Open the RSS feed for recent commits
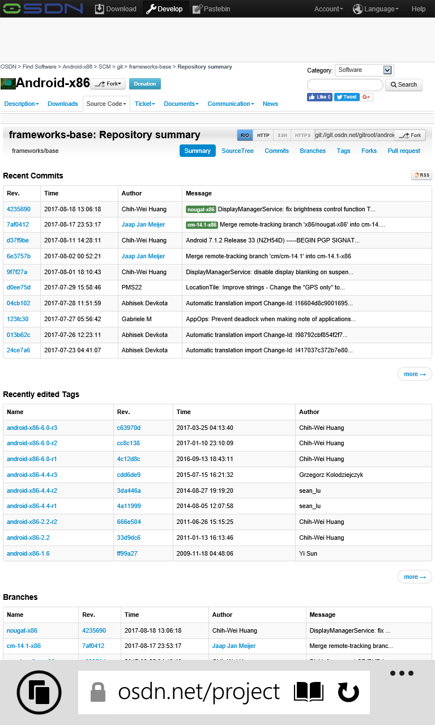 (x=421, y=176)
